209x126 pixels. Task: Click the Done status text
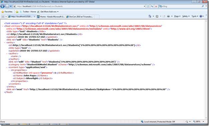click(x=3, y=122)
